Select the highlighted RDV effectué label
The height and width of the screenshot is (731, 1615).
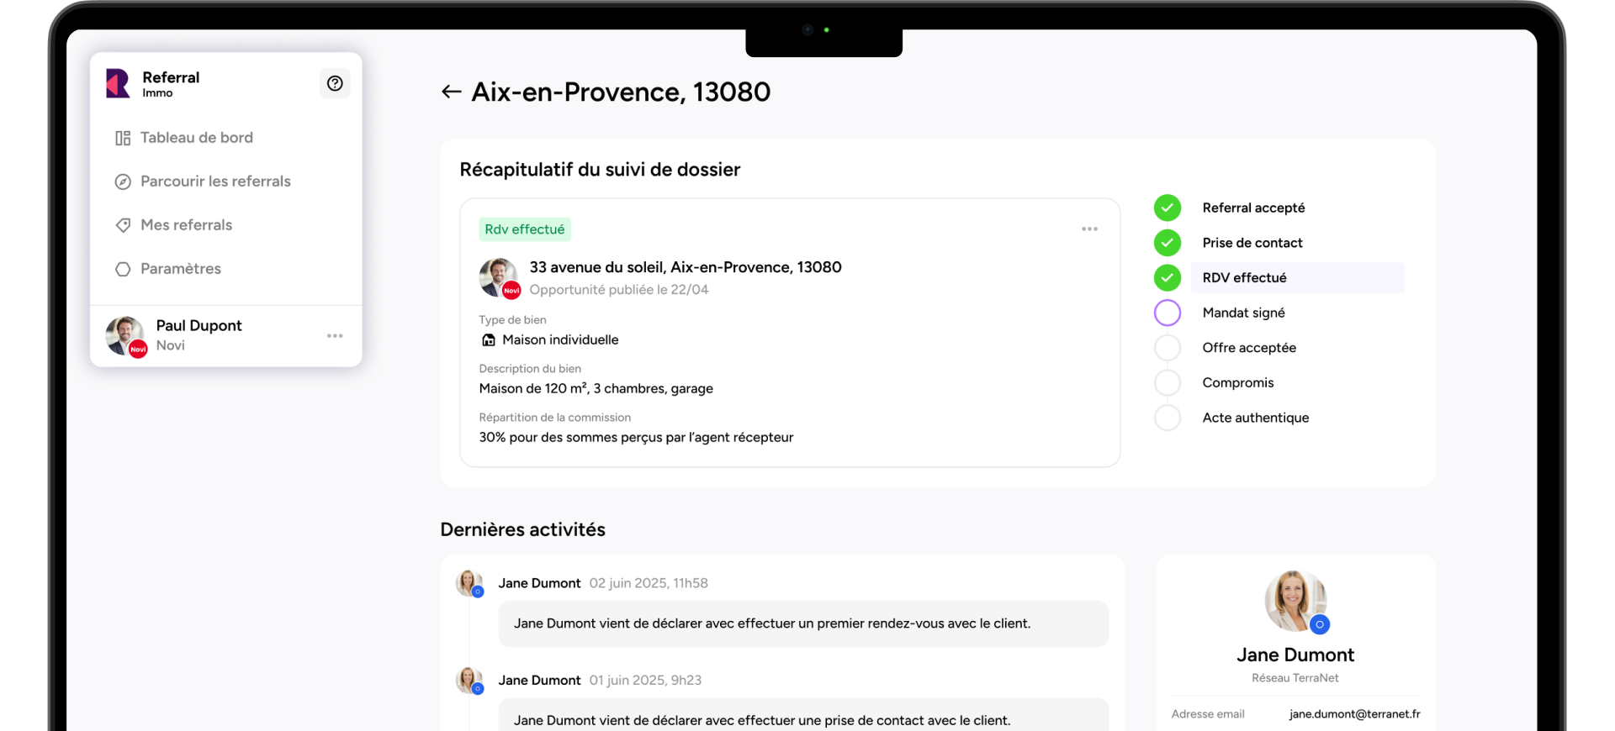tap(1298, 277)
